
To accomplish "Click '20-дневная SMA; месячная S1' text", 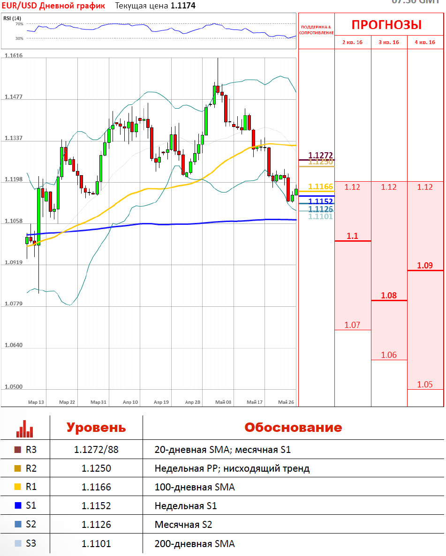I will [x=223, y=450].
